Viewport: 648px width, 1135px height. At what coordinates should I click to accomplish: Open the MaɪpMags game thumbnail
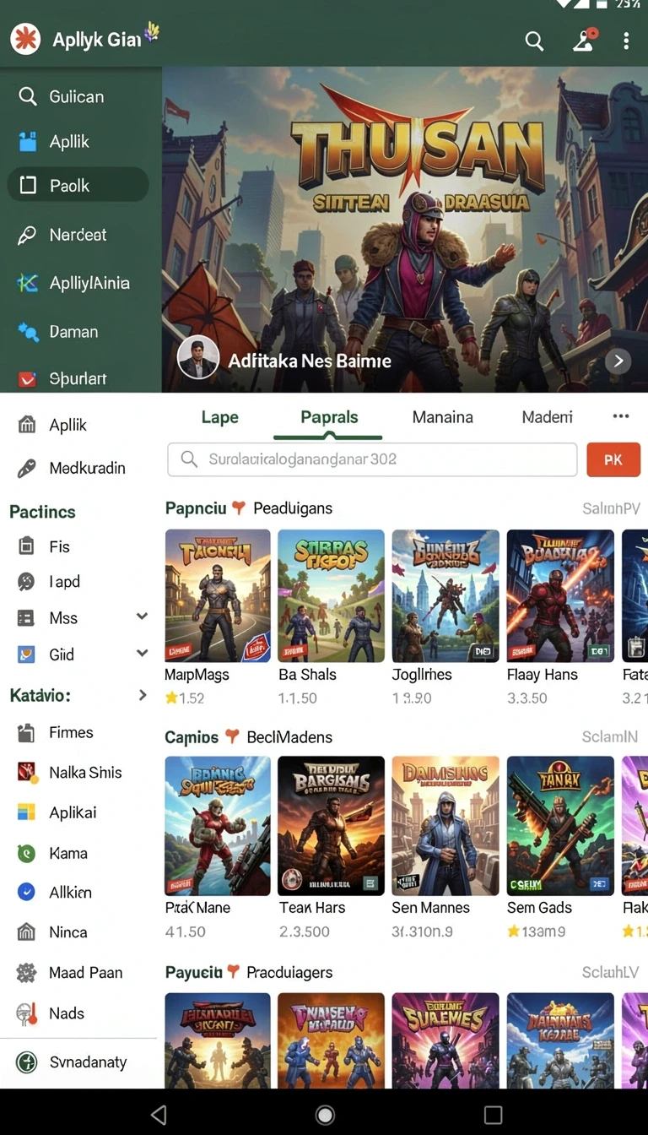point(218,595)
